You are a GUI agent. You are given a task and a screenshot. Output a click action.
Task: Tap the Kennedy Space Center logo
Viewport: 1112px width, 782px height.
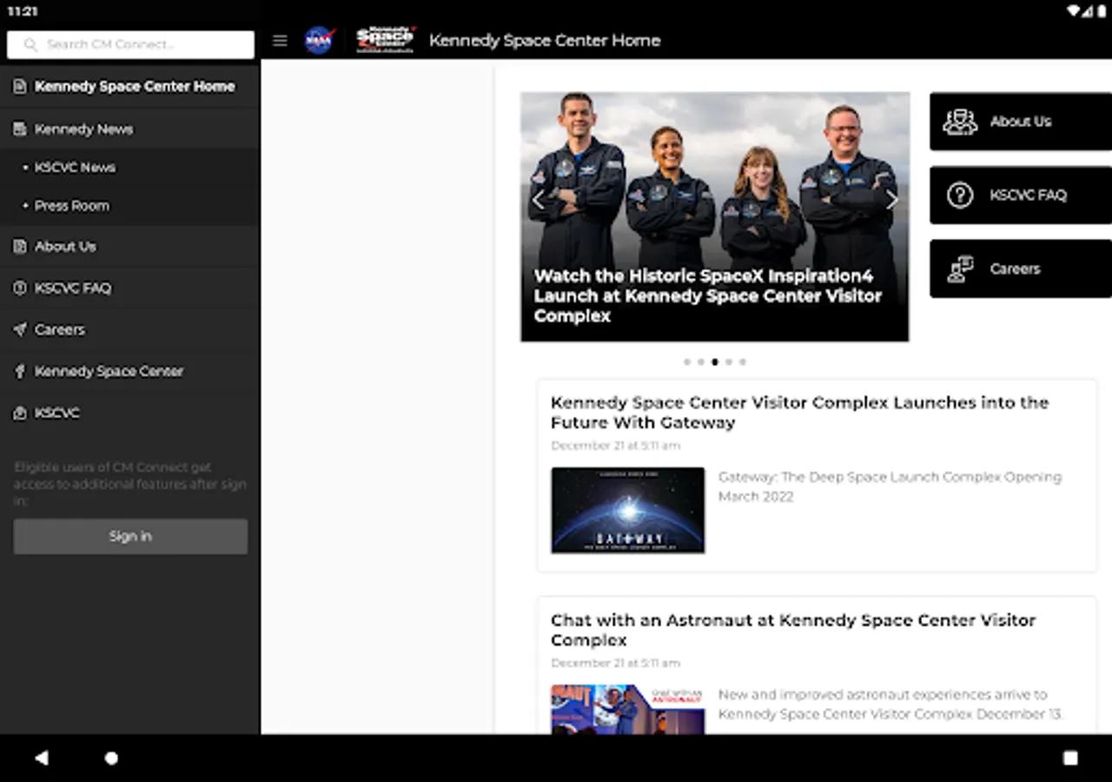[385, 40]
